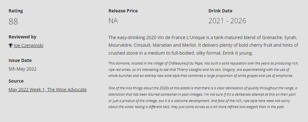Select the 88 rating score
This screenshot has width=308, height=122.
click(13, 21)
